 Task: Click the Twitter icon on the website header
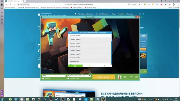[143, 14]
